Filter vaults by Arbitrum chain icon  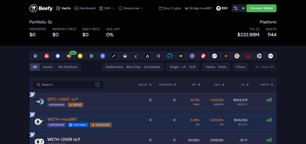click(x=35, y=56)
